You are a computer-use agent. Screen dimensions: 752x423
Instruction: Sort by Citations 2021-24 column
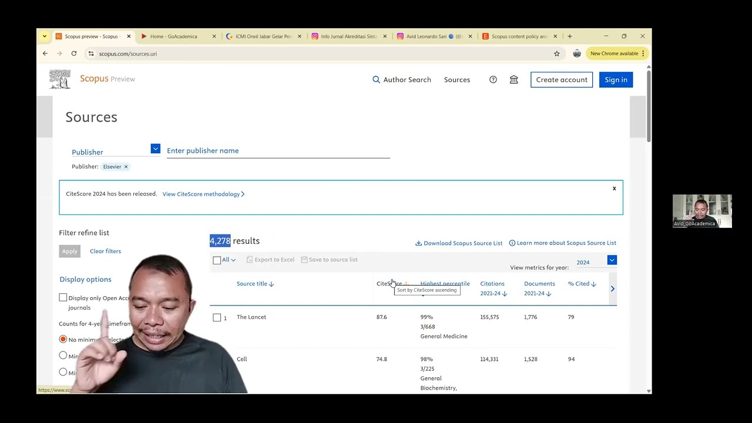pos(493,288)
